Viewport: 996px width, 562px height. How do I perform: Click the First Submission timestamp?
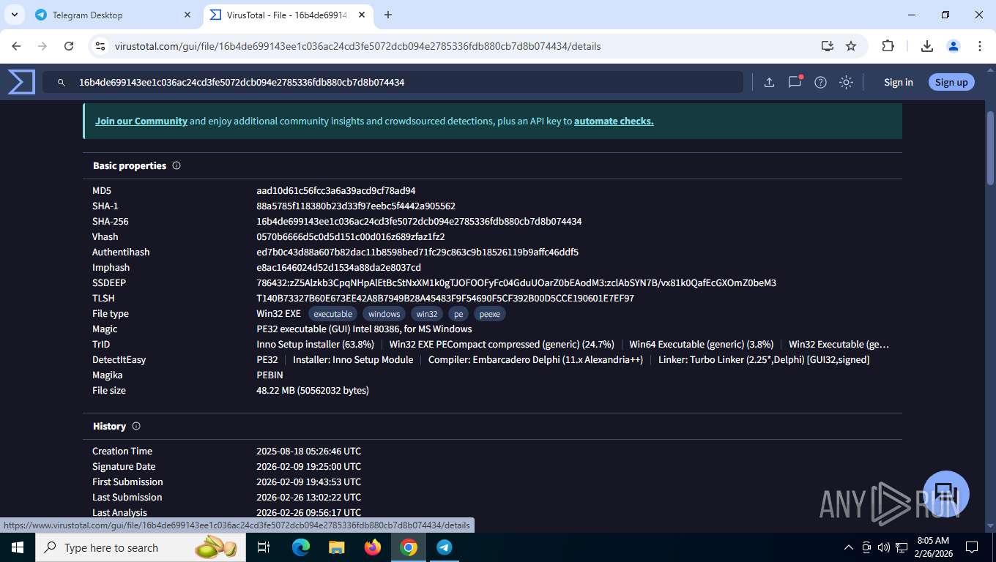pos(308,482)
